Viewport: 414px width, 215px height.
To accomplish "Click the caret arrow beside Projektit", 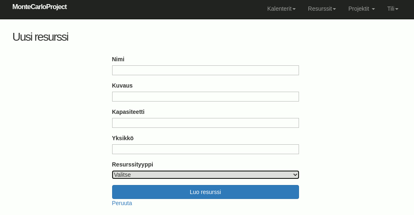I will 373,9.
